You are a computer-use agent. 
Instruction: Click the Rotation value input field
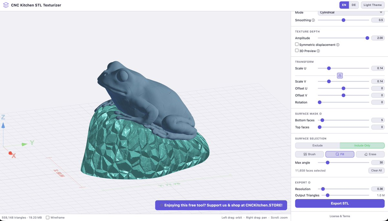pos(378,102)
